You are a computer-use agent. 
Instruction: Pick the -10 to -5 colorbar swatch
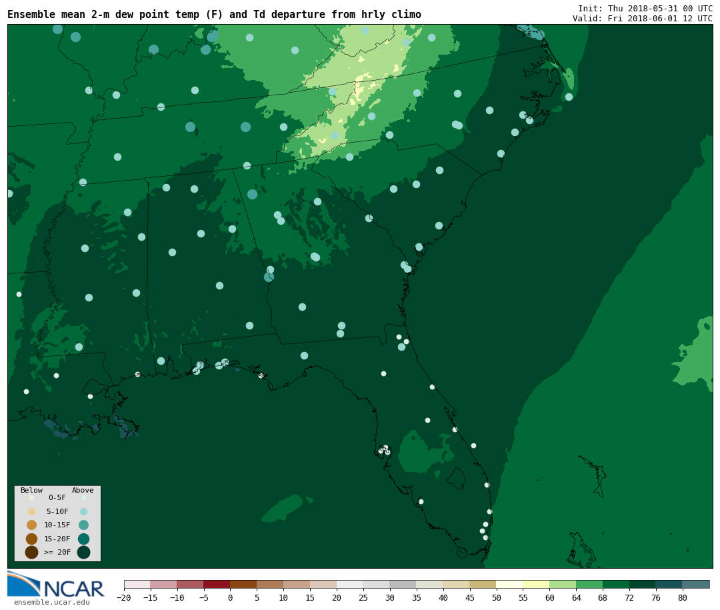click(191, 584)
